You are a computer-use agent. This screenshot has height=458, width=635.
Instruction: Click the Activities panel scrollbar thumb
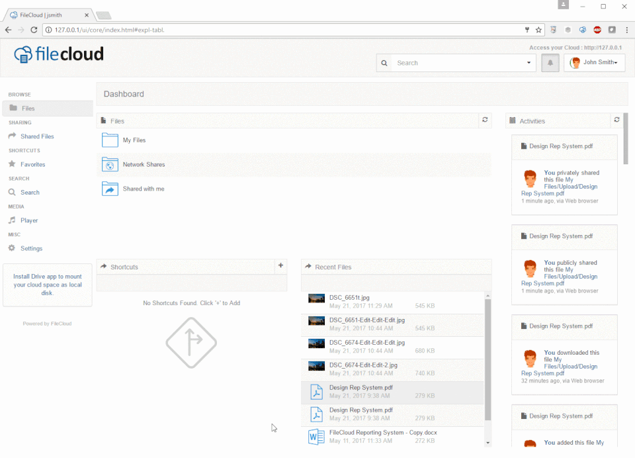(x=626, y=139)
